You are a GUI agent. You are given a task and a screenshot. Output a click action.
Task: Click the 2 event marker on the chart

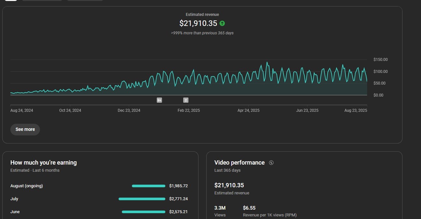click(185, 100)
